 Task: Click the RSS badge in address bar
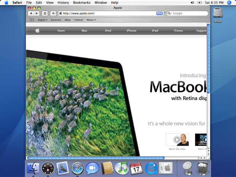(159, 13)
